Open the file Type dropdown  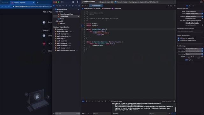[x=194, y=14]
